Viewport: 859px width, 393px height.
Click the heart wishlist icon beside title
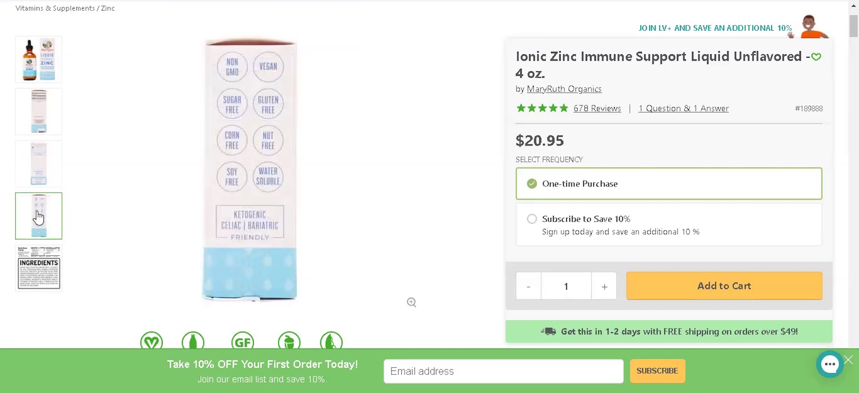(x=816, y=57)
